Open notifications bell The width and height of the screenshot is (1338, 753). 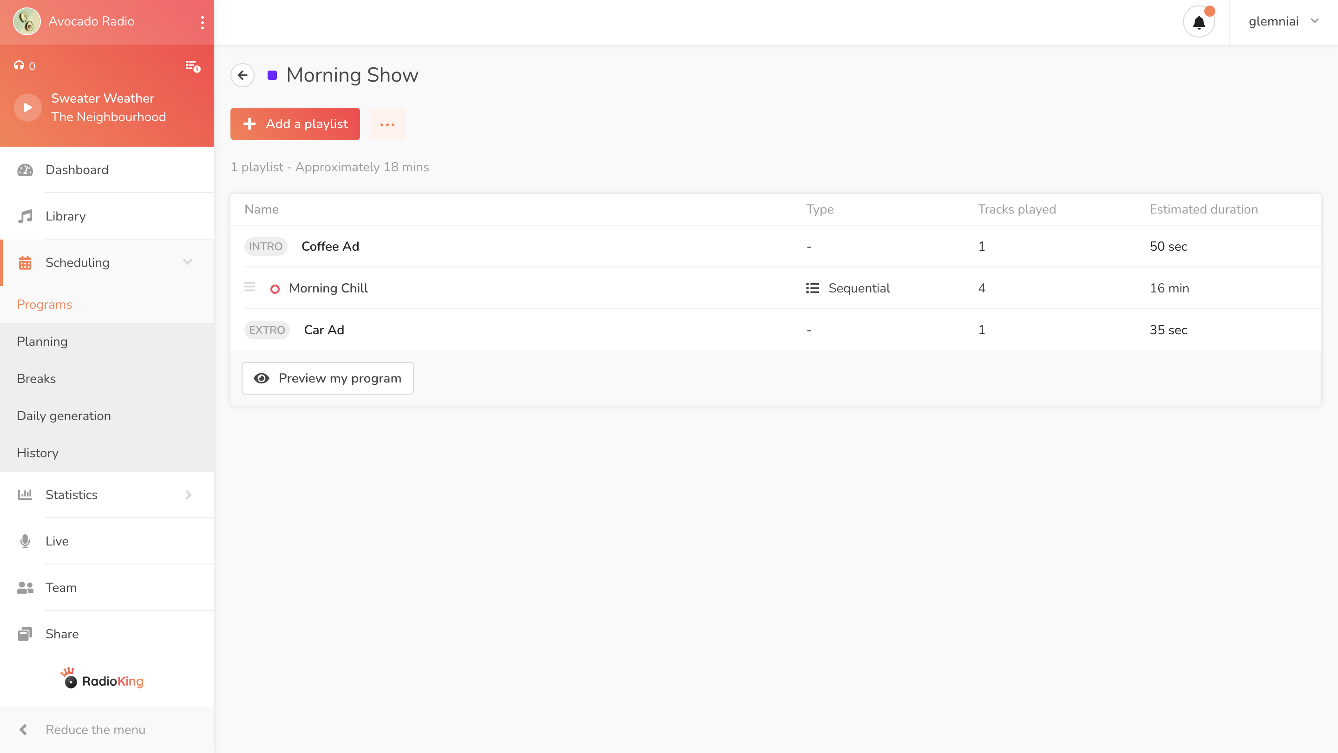pyautogui.click(x=1199, y=22)
